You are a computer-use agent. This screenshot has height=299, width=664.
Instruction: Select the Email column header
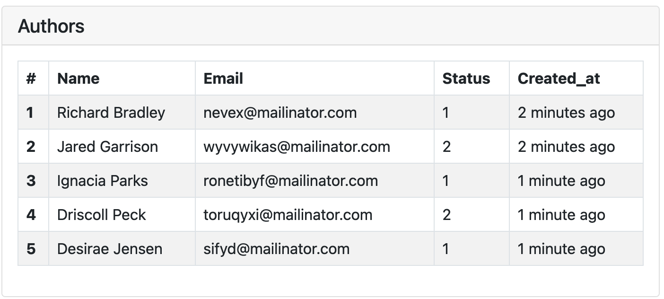tap(223, 79)
